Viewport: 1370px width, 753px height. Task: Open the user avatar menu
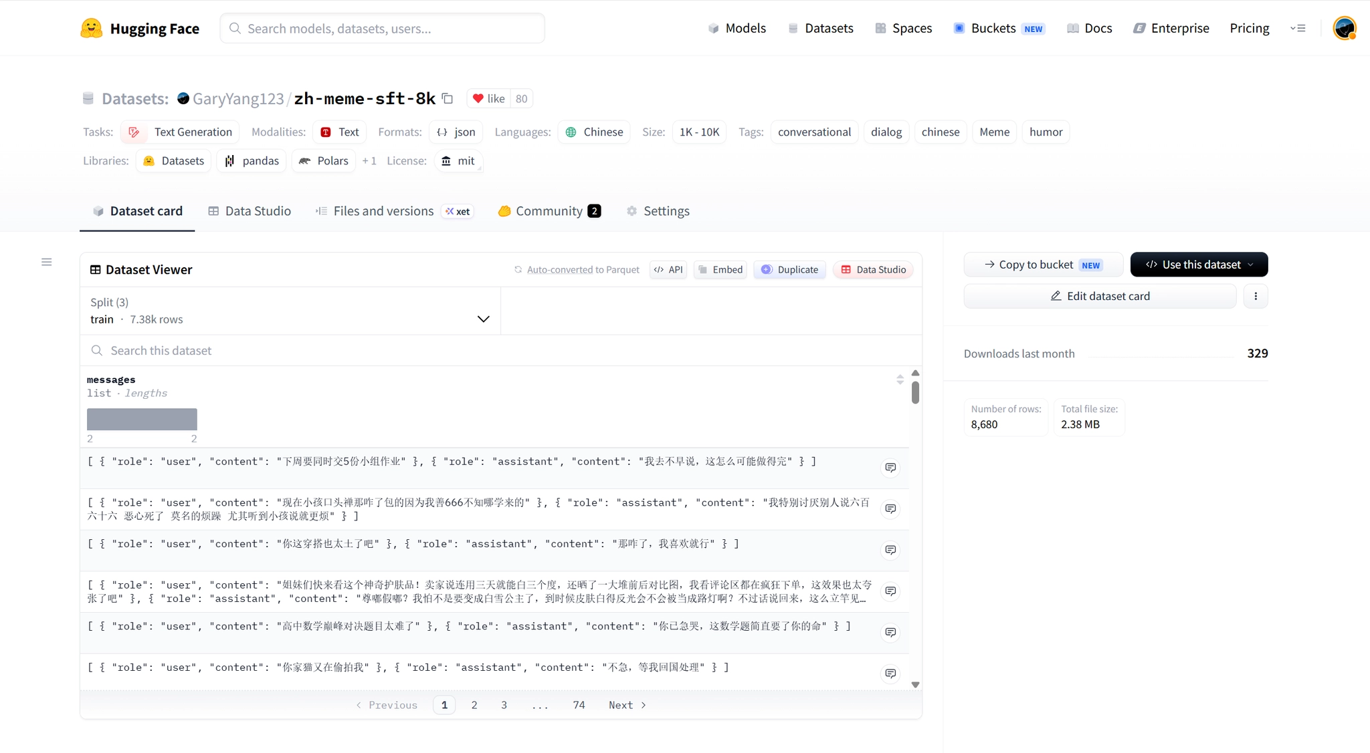pyautogui.click(x=1344, y=28)
